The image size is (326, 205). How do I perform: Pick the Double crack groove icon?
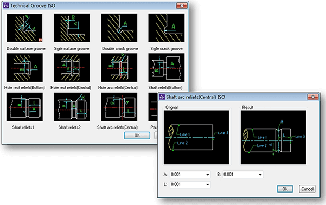point(119,28)
